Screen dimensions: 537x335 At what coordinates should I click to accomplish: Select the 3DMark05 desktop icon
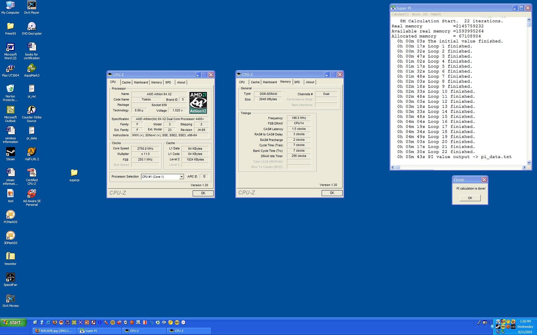coord(10,238)
